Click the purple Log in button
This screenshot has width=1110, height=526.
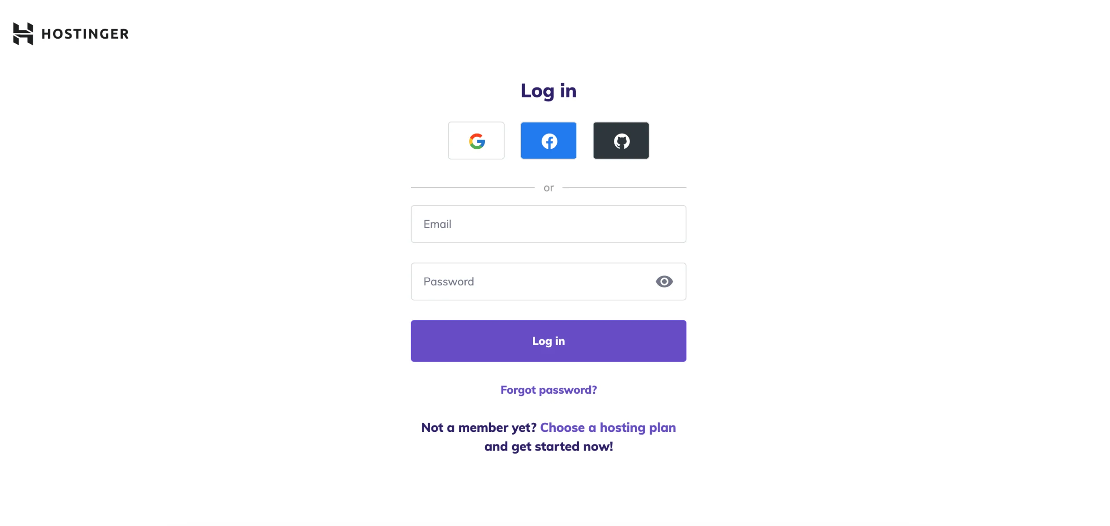pyautogui.click(x=548, y=340)
